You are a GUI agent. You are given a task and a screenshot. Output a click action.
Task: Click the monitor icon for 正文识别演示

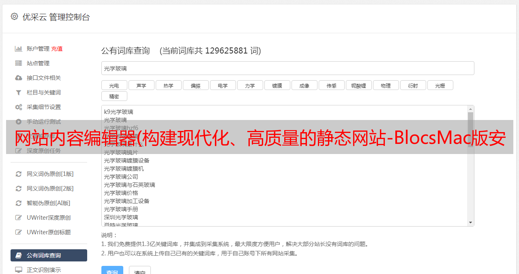click(19, 270)
